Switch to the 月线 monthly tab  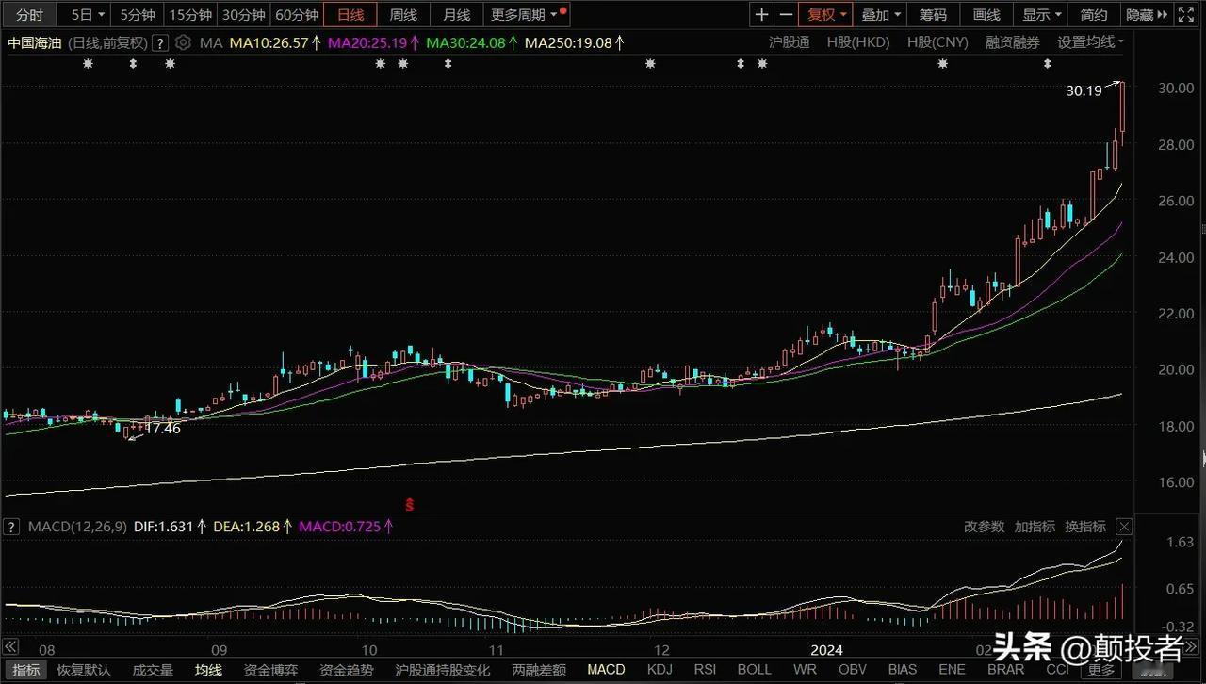pyautogui.click(x=456, y=14)
